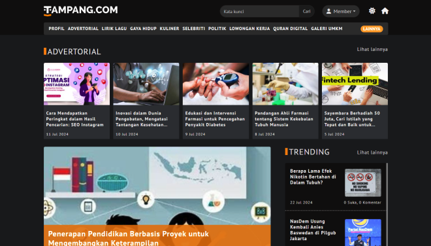
Task: Open the ADVERTORIAL menu item
Action: (83, 29)
